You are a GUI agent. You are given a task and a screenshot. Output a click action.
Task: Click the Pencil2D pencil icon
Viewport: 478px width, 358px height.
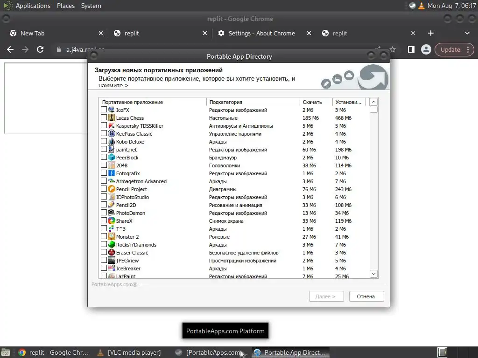[x=112, y=205]
